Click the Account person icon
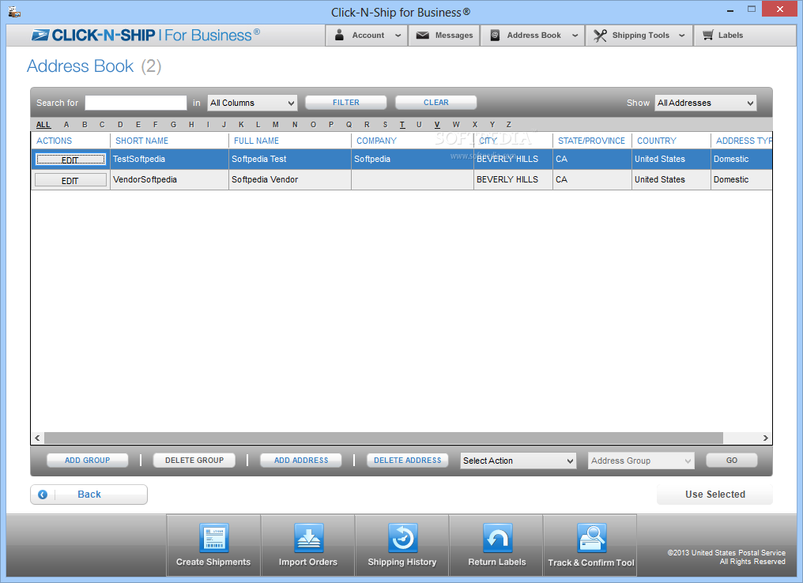 tap(339, 35)
